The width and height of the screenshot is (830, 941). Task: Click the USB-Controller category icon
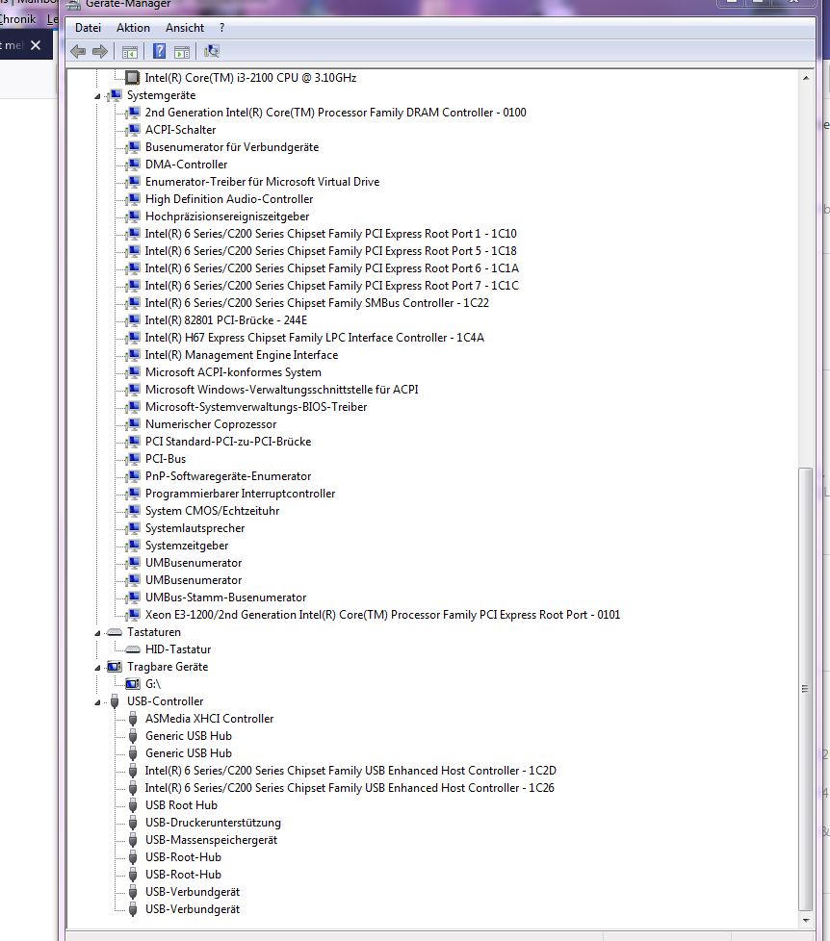(115, 701)
